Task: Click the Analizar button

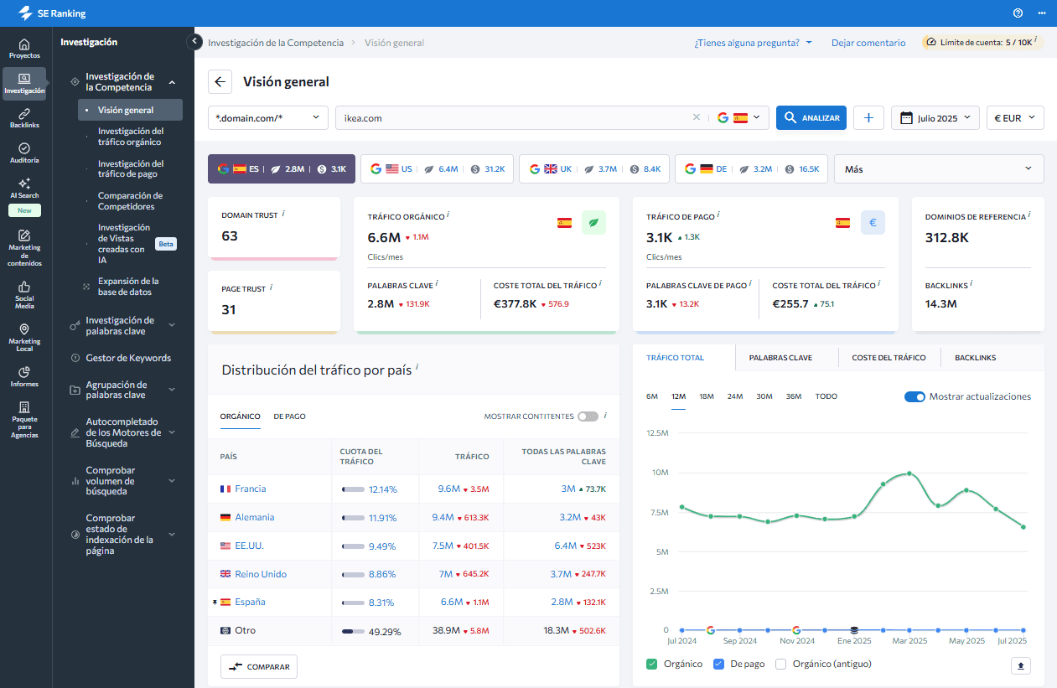Action: (811, 117)
